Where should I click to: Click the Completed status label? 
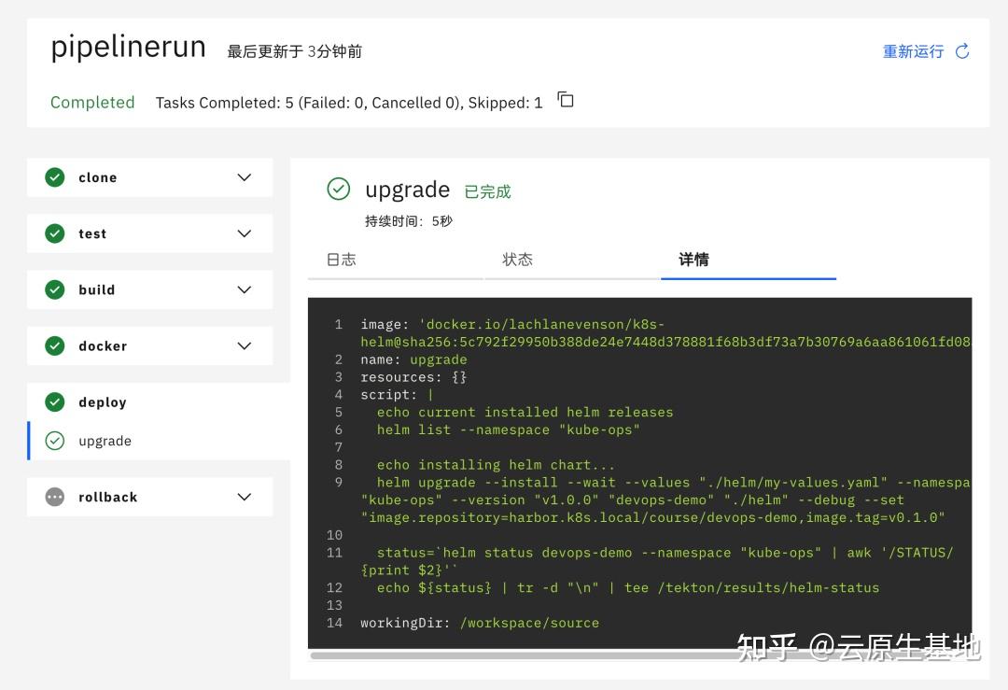click(x=92, y=103)
